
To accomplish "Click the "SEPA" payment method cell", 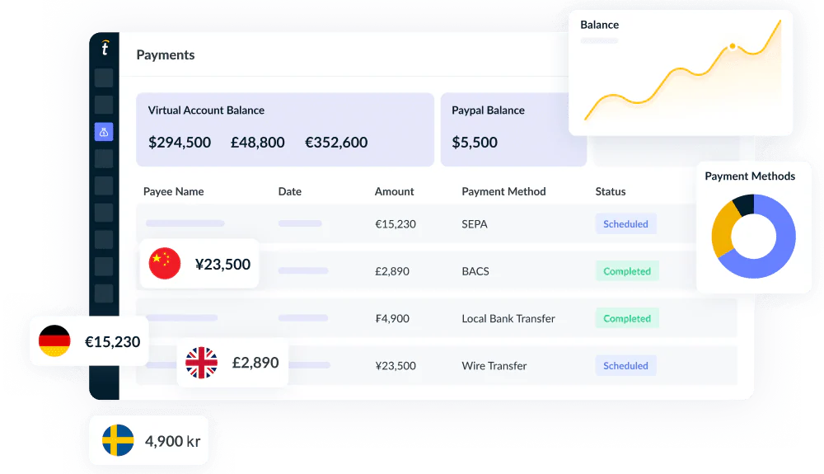I will [475, 224].
